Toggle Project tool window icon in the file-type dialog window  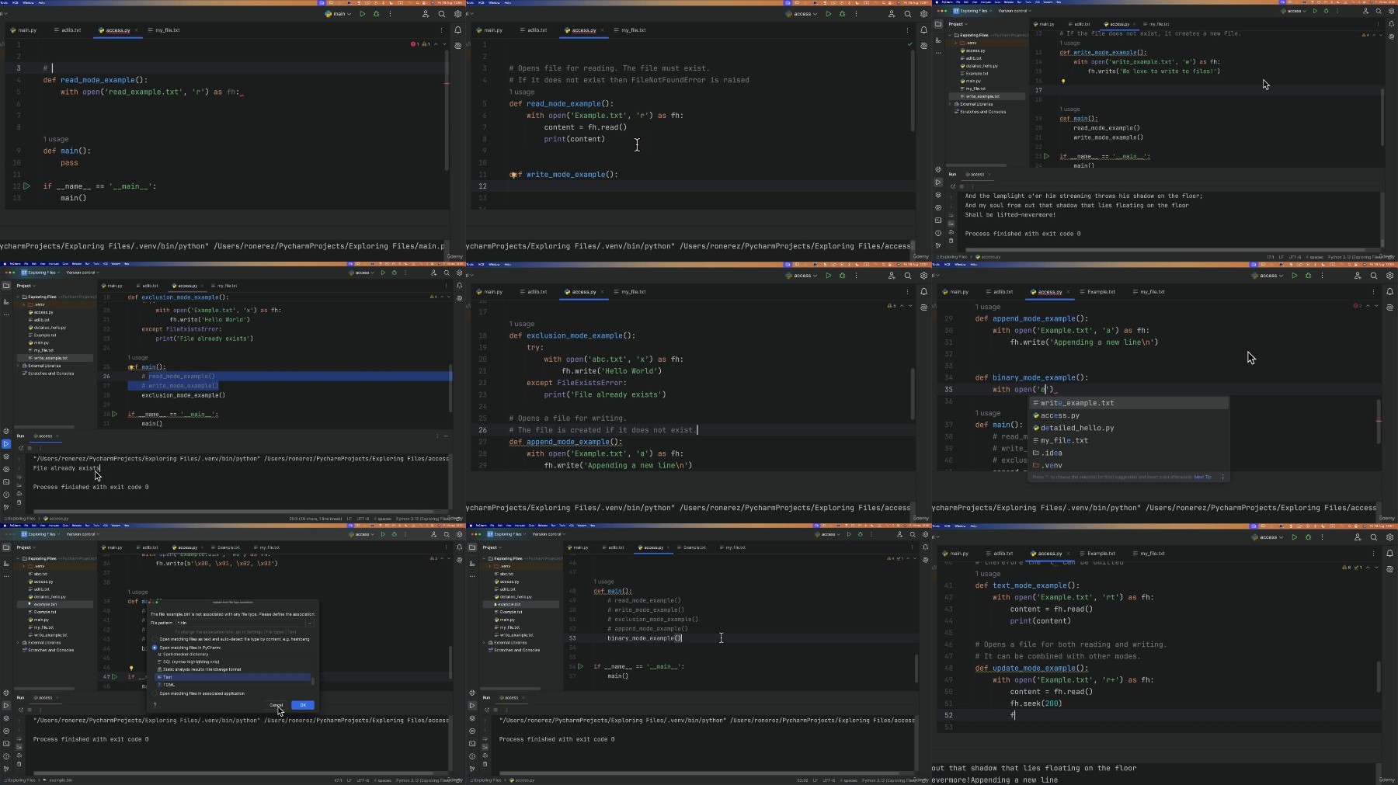(x=6, y=547)
